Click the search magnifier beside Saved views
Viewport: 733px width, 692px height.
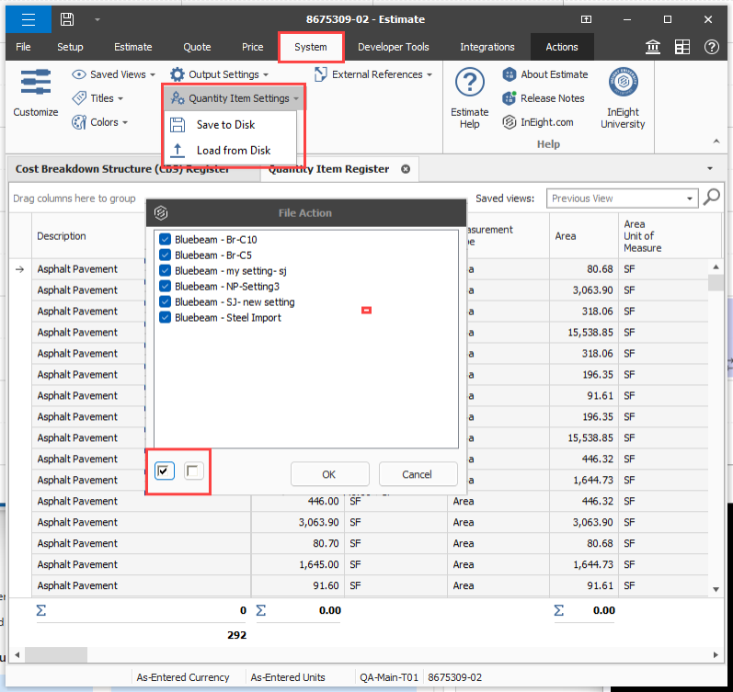(x=711, y=198)
